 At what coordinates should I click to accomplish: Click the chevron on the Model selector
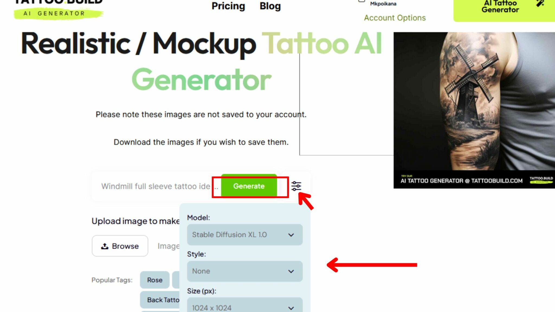(x=291, y=235)
